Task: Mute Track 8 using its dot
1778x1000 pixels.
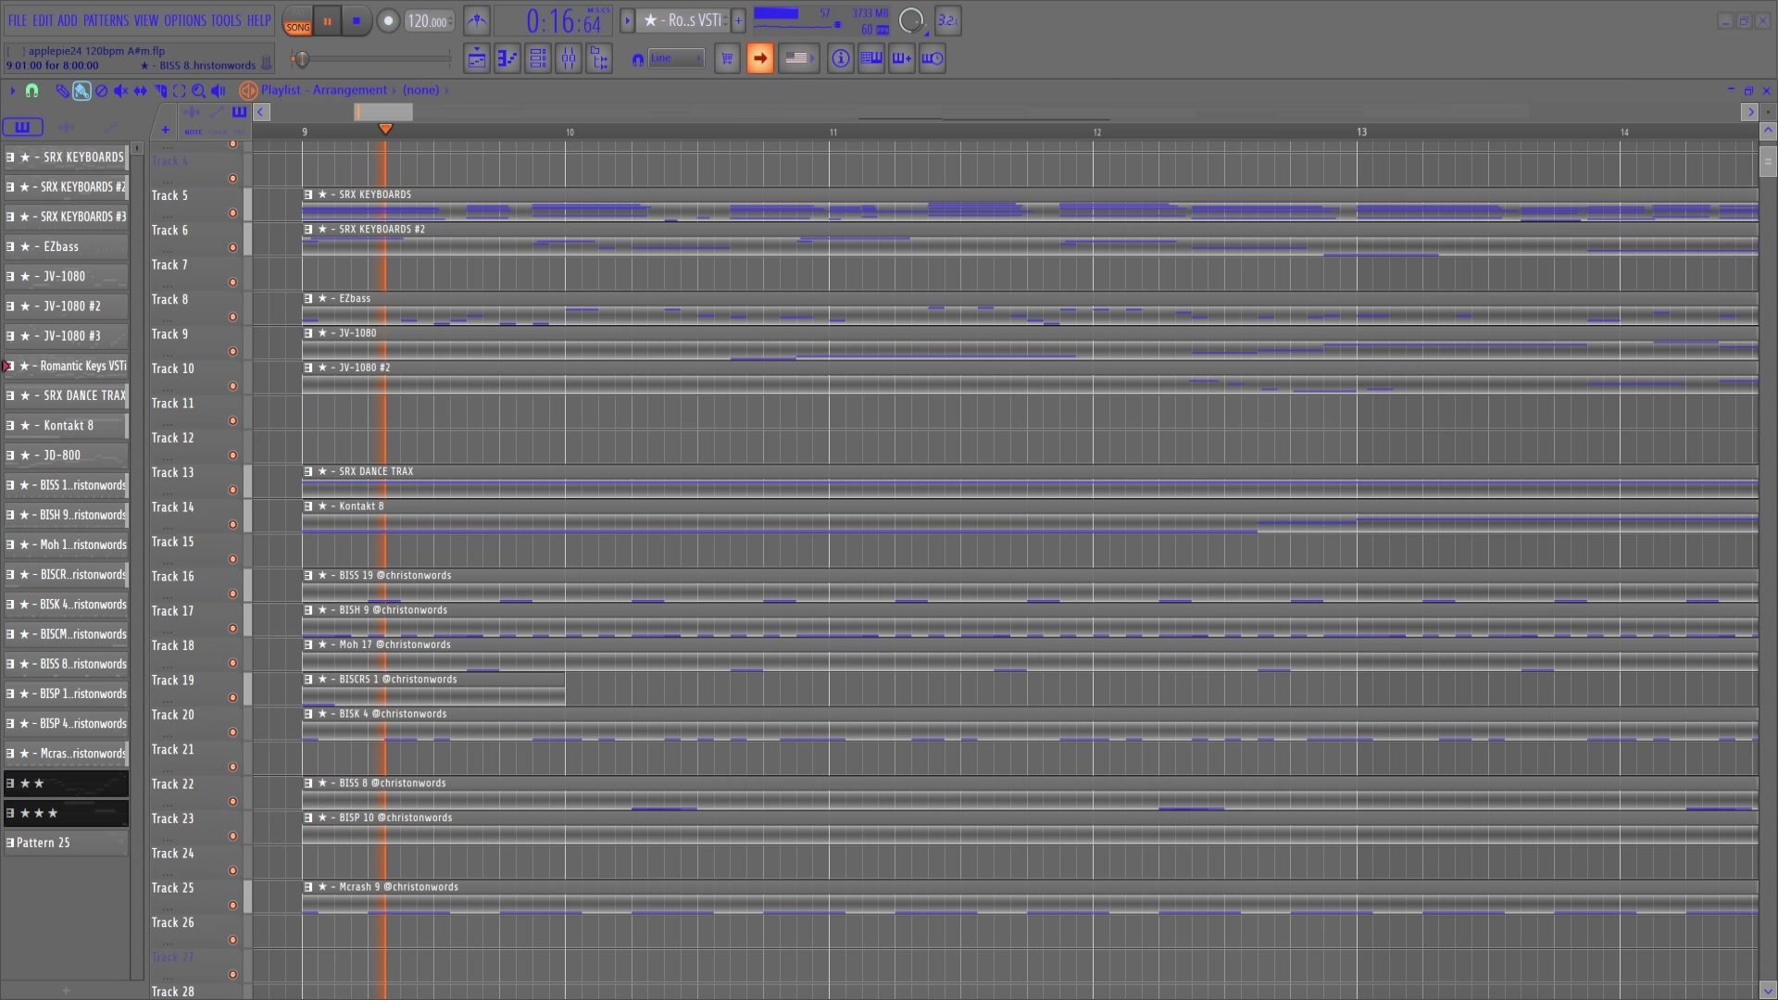Action: pyautogui.click(x=232, y=317)
